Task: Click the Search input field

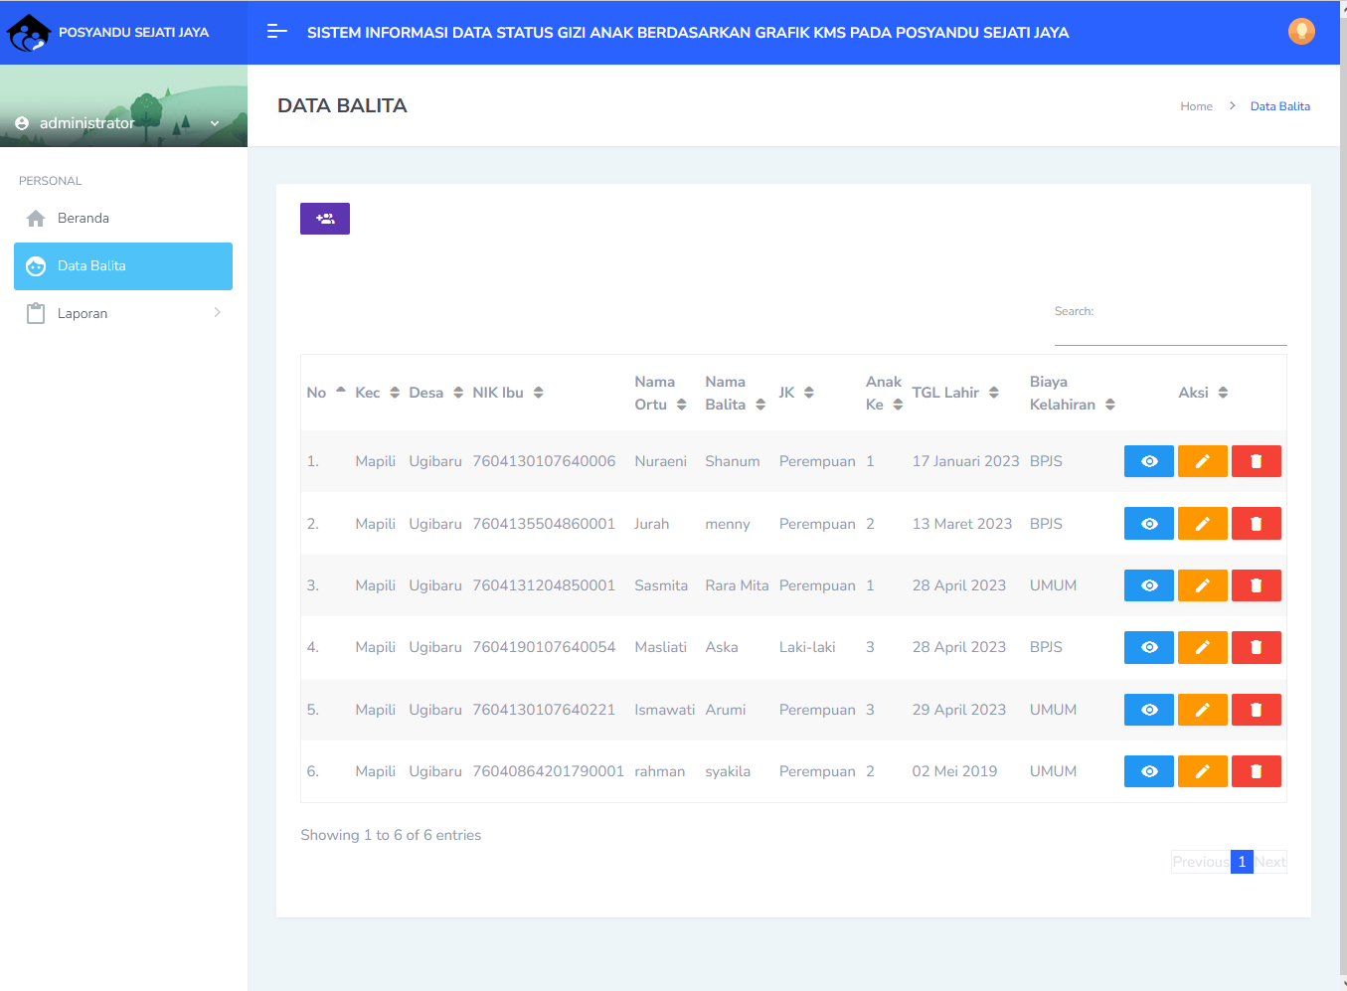Action: click(1170, 332)
